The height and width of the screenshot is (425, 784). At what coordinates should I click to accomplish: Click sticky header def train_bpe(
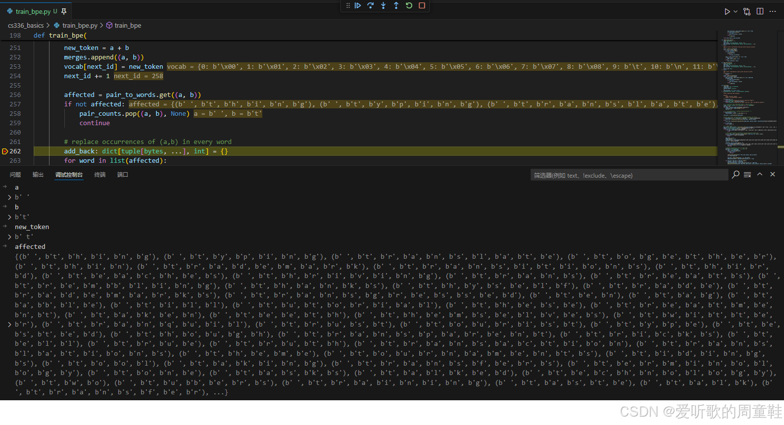pyautogui.click(x=60, y=36)
